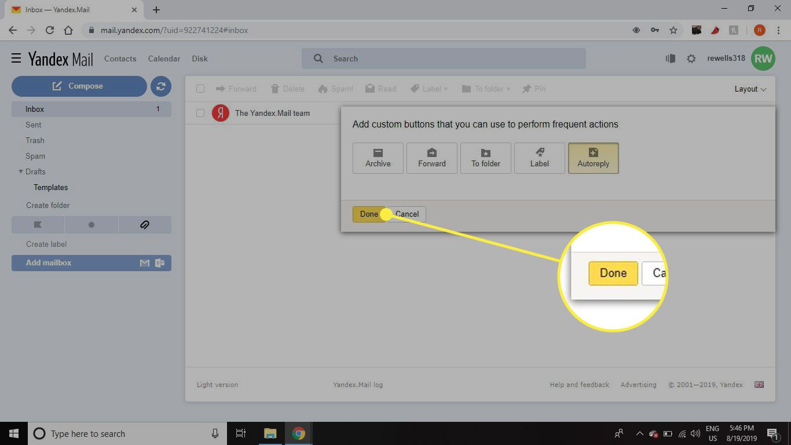Reload the browser page
This screenshot has height=445, width=791.
[x=50, y=30]
